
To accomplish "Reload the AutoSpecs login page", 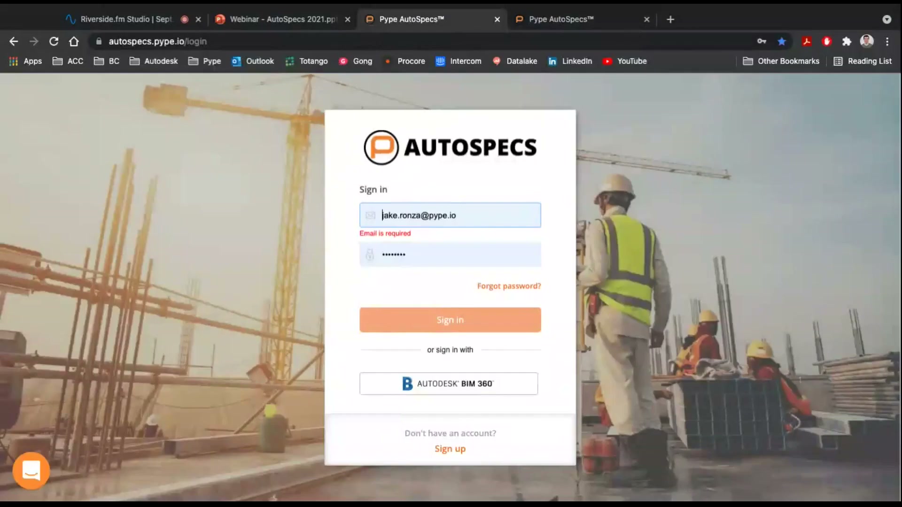I will (x=54, y=41).
